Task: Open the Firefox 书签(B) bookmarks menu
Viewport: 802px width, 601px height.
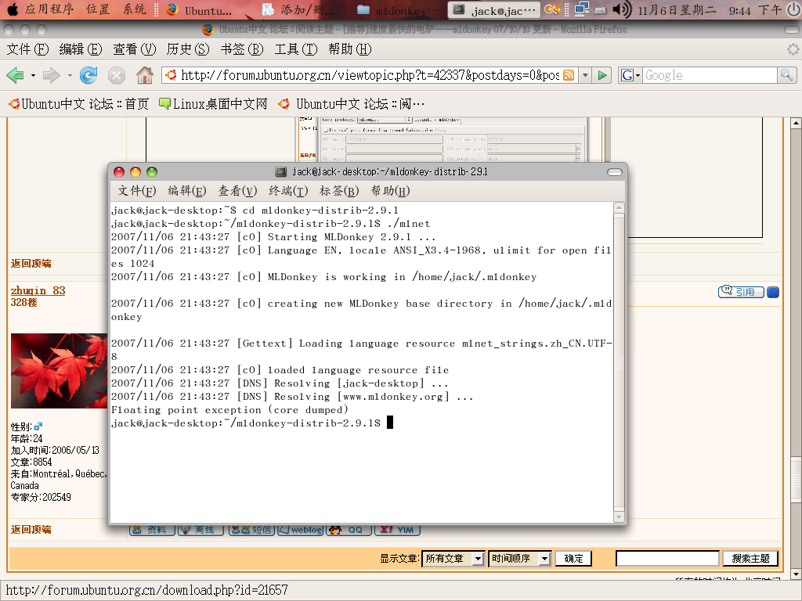Action: 242,49
